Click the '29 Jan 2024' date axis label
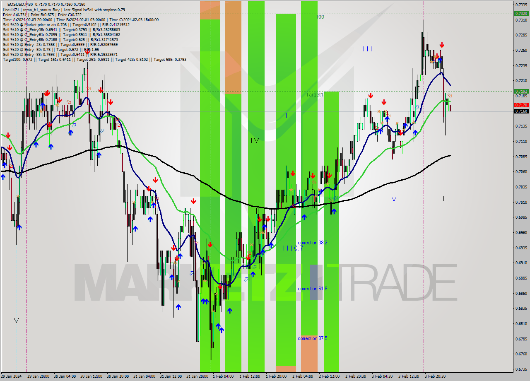 [11, 376]
